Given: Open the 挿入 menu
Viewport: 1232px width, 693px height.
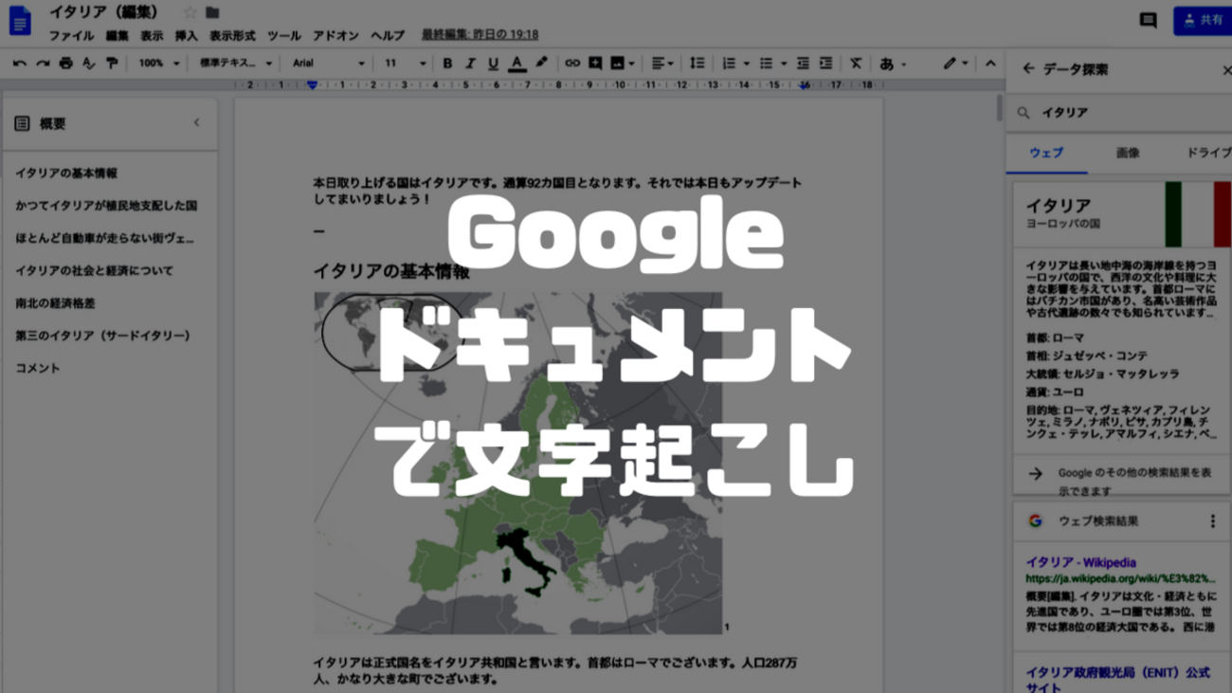Looking at the screenshot, I should pos(186,36).
